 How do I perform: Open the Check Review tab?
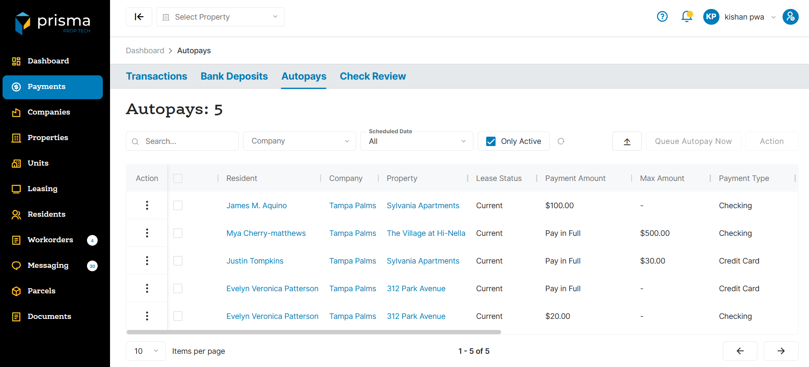click(372, 76)
